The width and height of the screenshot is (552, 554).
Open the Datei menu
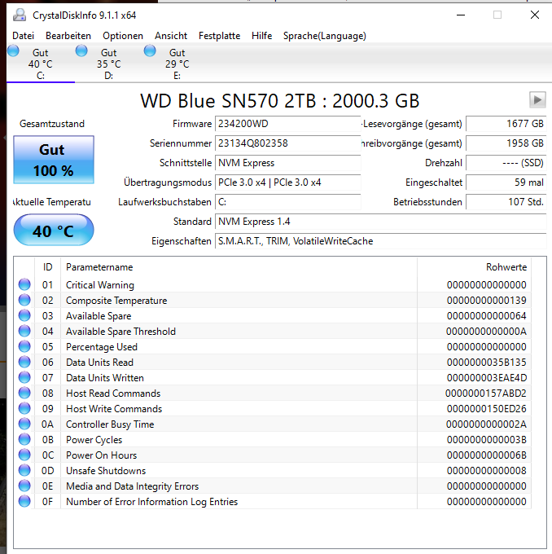(x=24, y=36)
